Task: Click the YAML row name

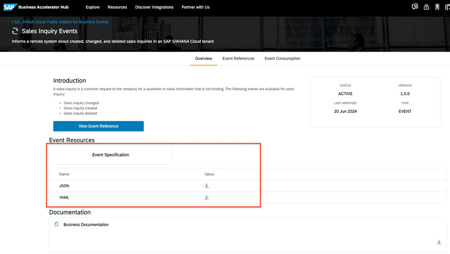Action: [64, 198]
